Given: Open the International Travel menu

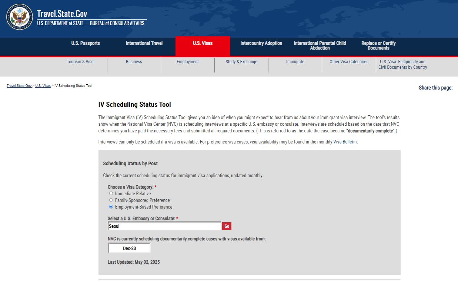Looking at the screenshot, I should click(x=144, y=43).
